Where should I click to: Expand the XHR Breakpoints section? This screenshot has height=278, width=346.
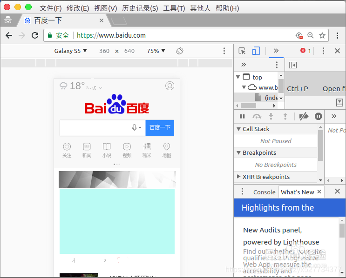[x=238, y=177]
